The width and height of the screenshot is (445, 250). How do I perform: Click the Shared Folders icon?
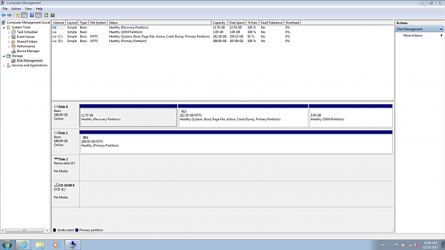coord(13,41)
